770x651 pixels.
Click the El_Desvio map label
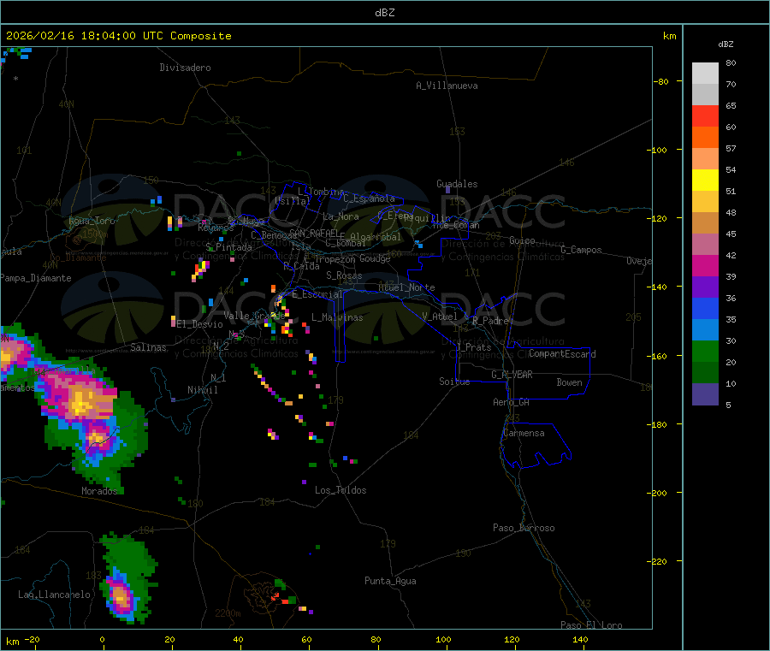[x=199, y=324]
